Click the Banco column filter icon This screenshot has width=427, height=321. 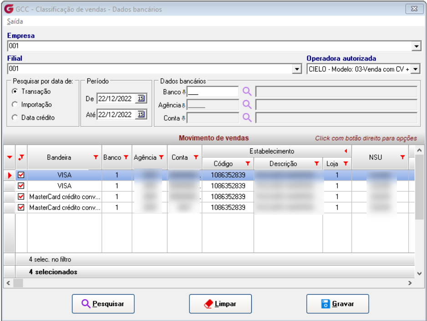(126, 157)
